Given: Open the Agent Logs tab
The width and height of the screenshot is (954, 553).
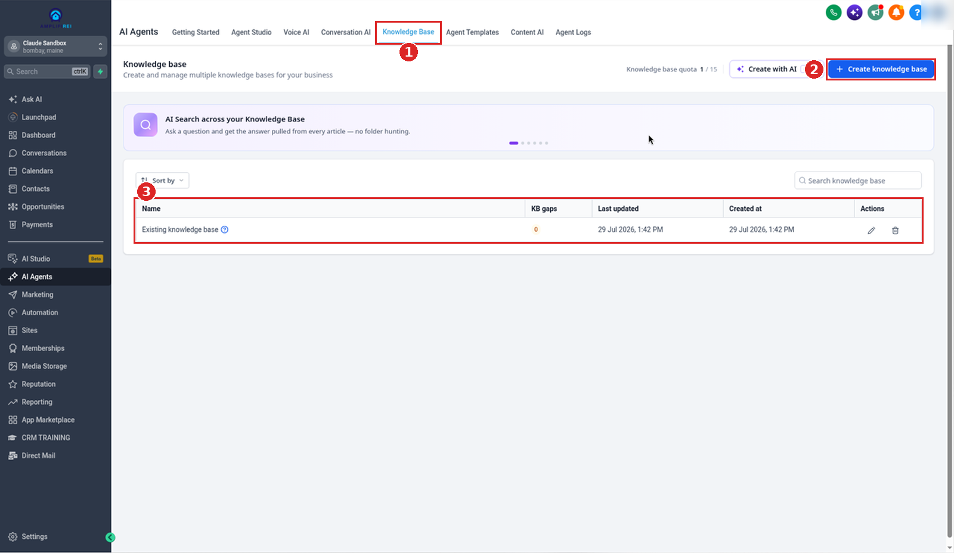Looking at the screenshot, I should click(573, 33).
